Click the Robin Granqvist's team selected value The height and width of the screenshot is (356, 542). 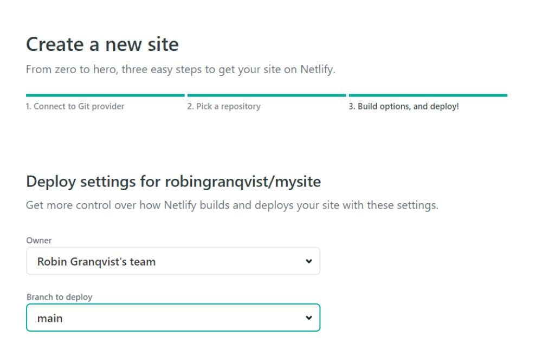tap(96, 262)
